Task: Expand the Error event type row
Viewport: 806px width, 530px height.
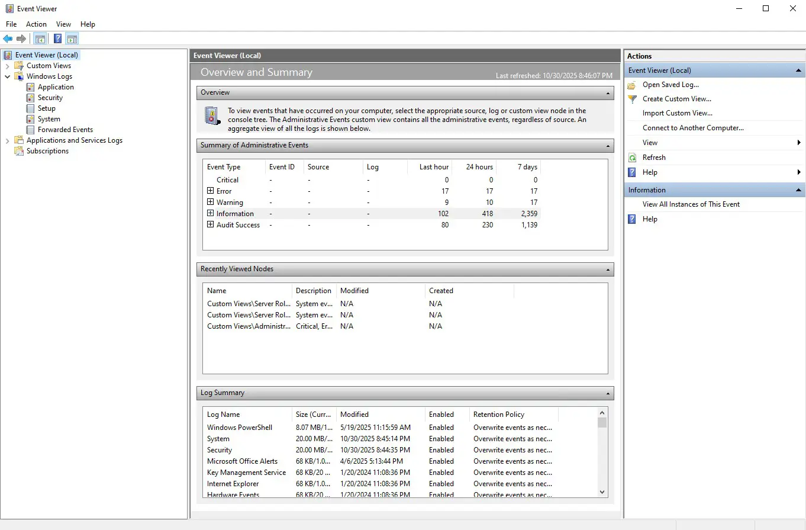Action: (210, 191)
